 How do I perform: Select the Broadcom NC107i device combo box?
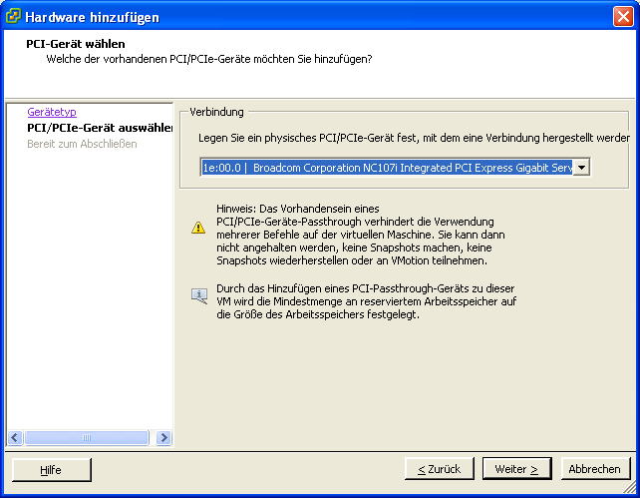tap(395, 168)
